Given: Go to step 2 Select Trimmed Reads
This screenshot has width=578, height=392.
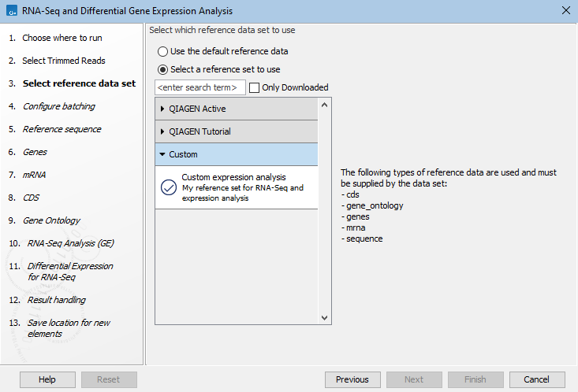Looking at the screenshot, I should [64, 61].
